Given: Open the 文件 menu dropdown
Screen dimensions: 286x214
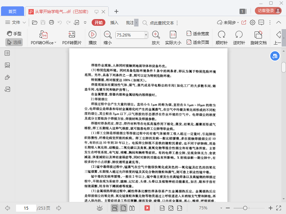Looking at the screenshot, I should pyautogui.click(x=16, y=23).
